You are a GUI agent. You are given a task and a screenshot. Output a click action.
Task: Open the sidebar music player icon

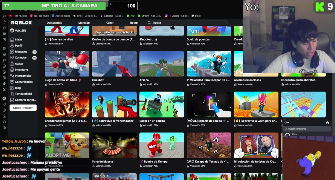pos(4,98)
